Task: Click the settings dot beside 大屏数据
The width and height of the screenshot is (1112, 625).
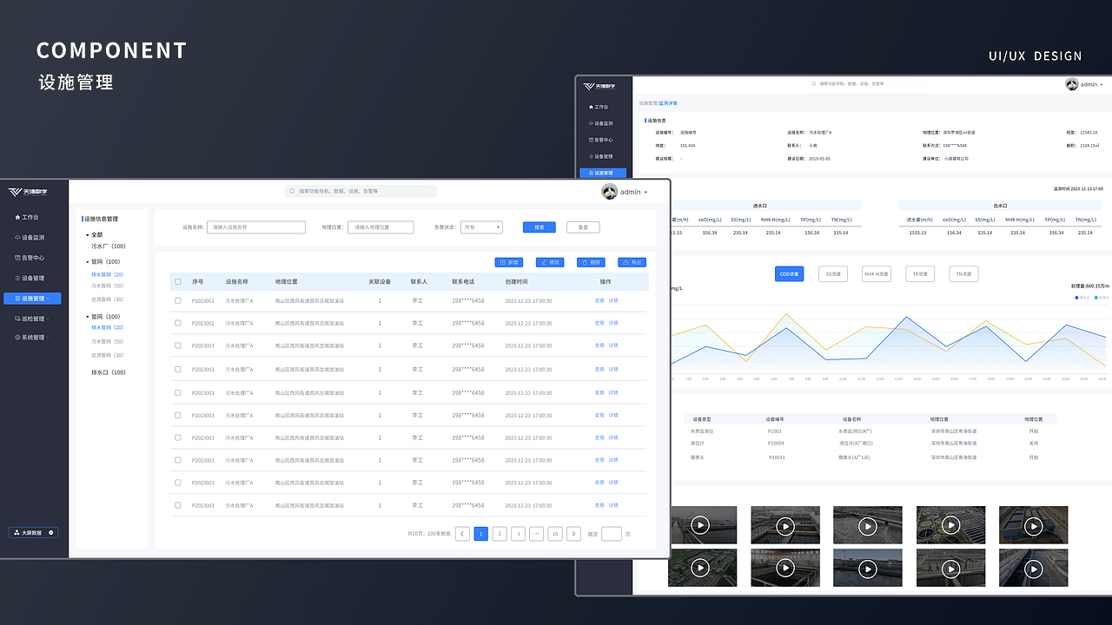Action: [x=51, y=532]
